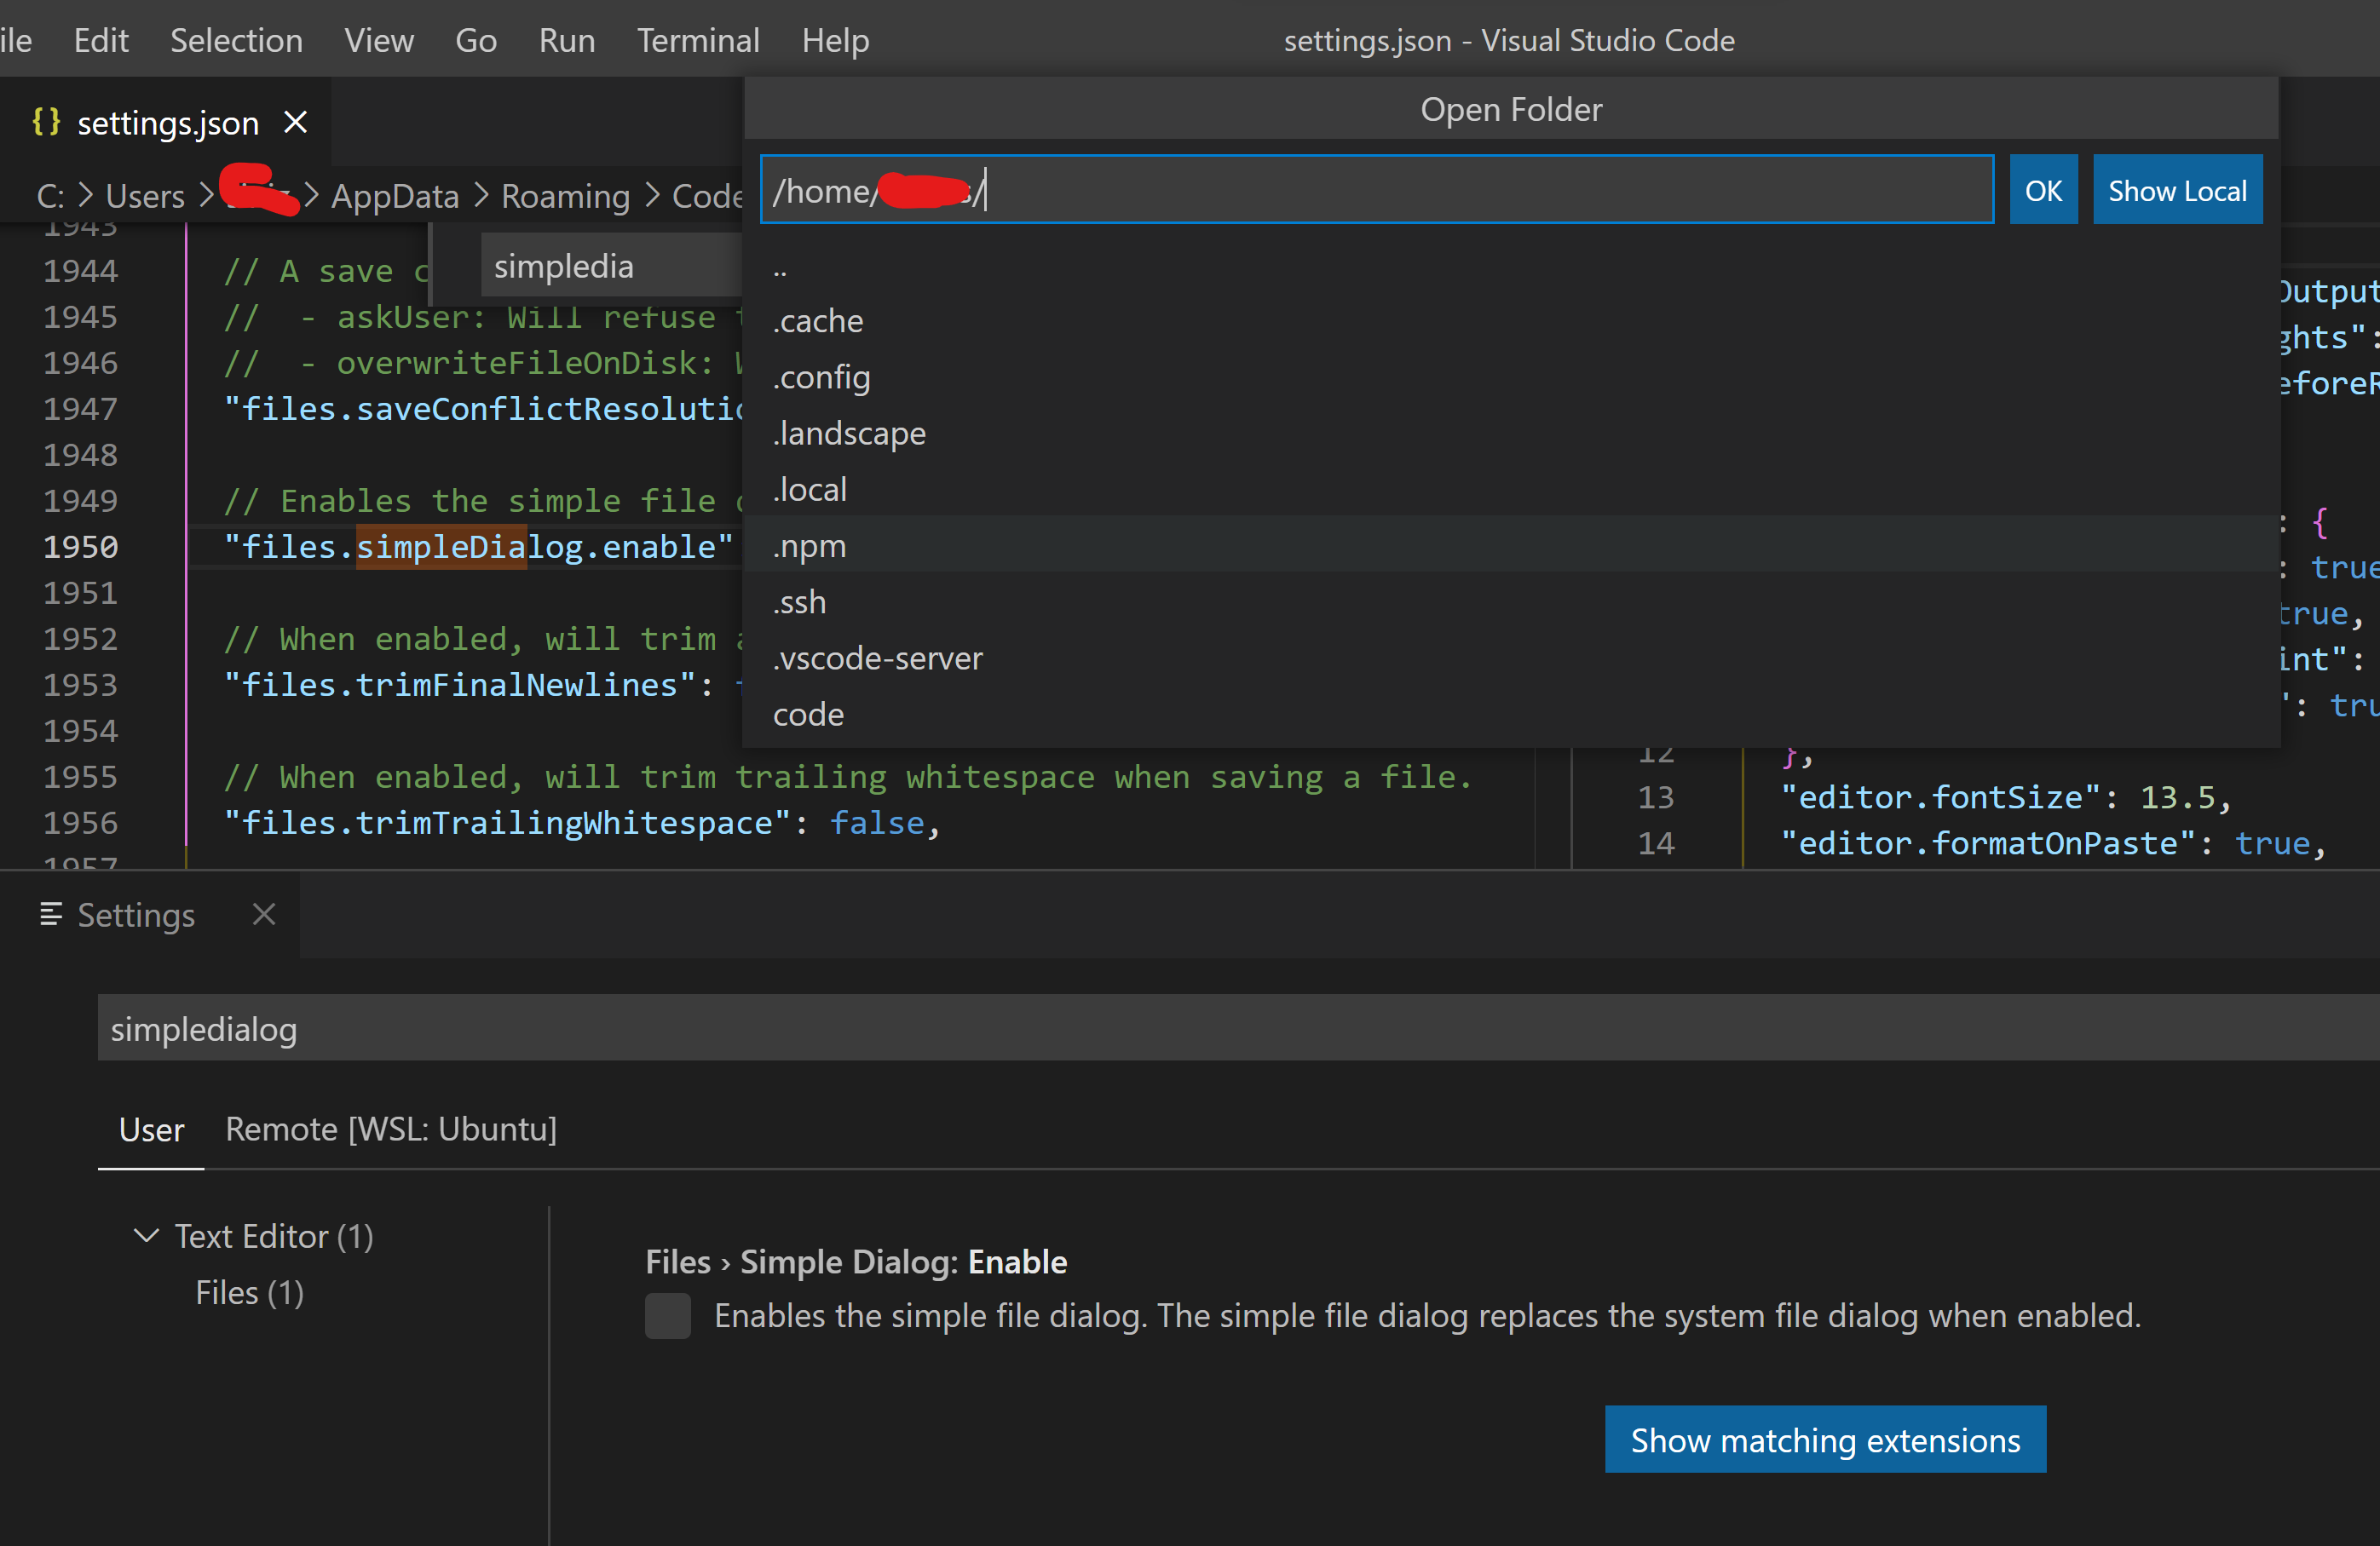Select the settings.json editor tab
This screenshot has height=1546, width=2380.
(x=166, y=122)
